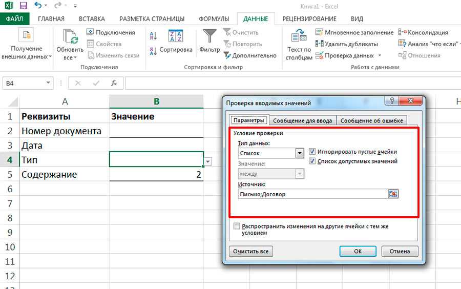Open the Sort dialog icon

point(176,37)
